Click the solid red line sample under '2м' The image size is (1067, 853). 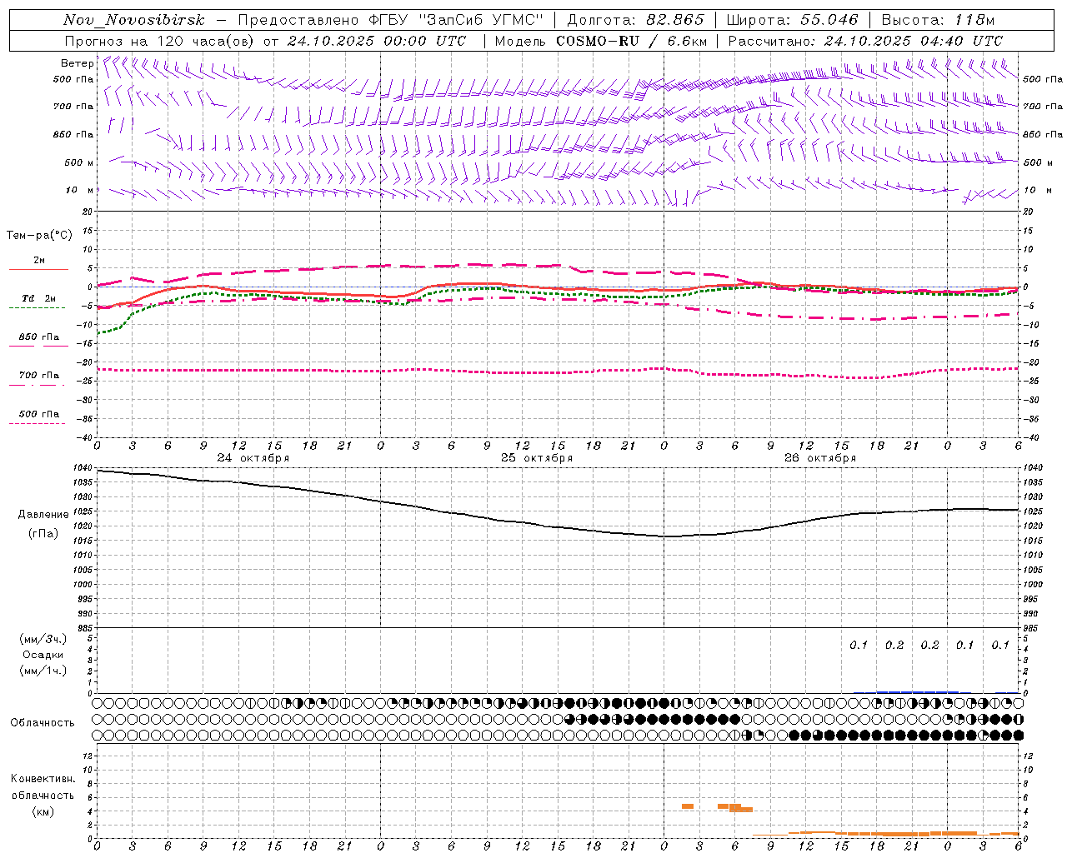click(x=39, y=270)
